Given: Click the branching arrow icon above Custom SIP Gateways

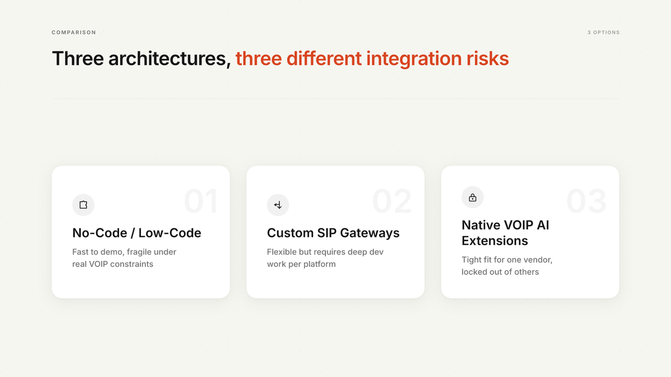Looking at the screenshot, I should pyautogui.click(x=278, y=205).
